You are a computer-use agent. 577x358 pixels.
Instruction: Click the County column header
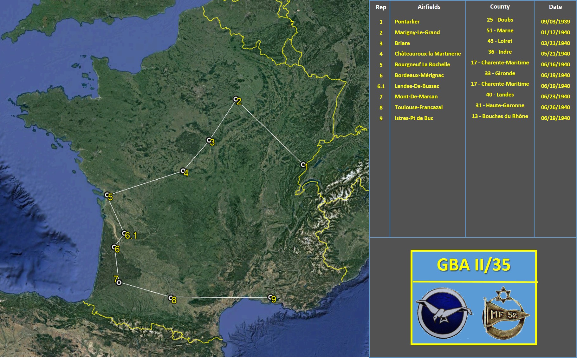pyautogui.click(x=500, y=7)
